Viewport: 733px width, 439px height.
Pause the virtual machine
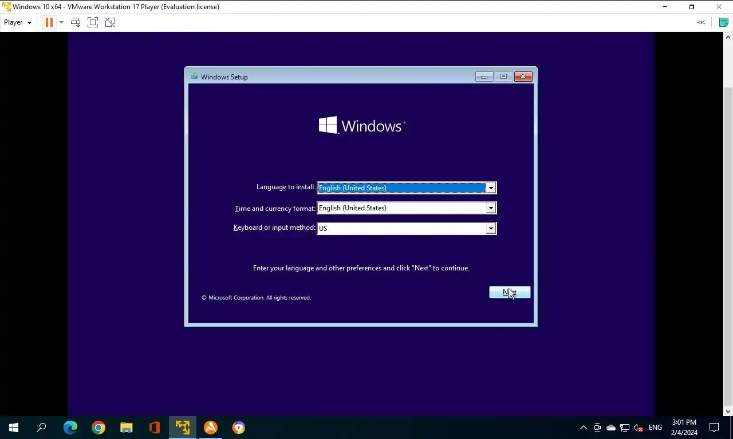pos(49,22)
